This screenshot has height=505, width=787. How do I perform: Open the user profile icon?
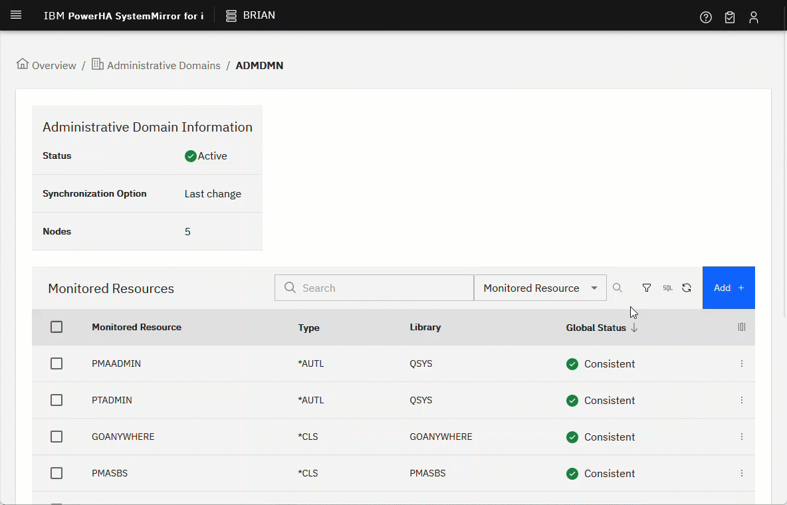pos(753,17)
